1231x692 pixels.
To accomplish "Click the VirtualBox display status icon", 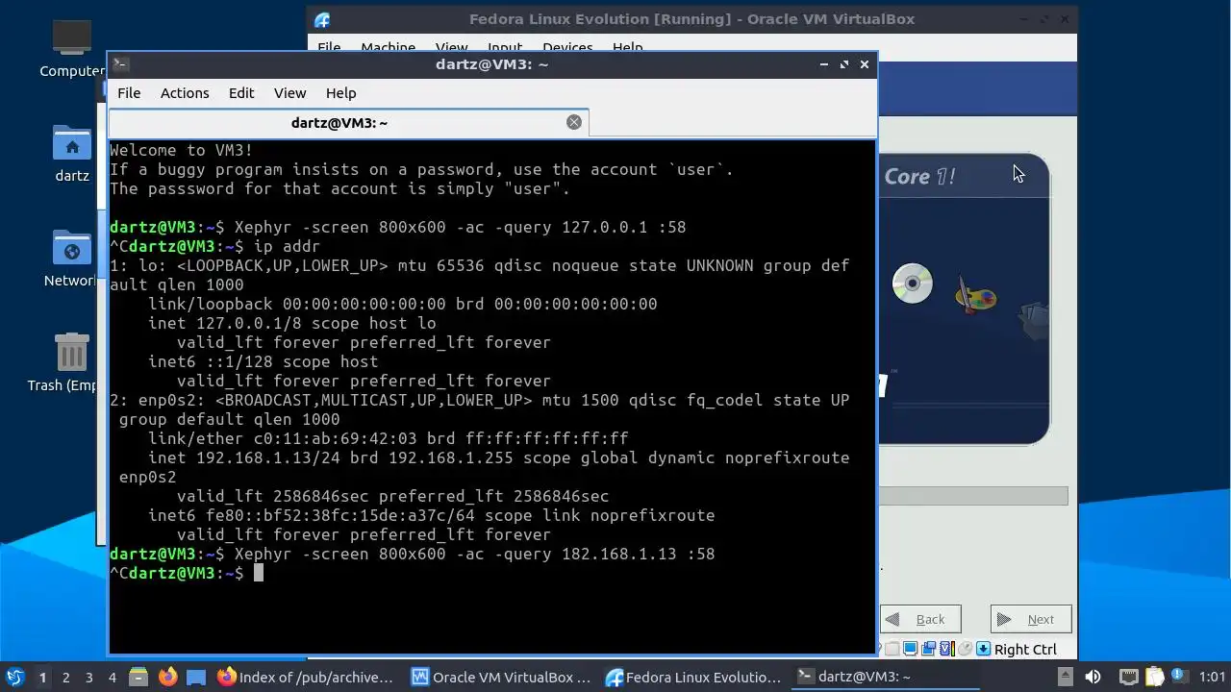I will click(910, 649).
